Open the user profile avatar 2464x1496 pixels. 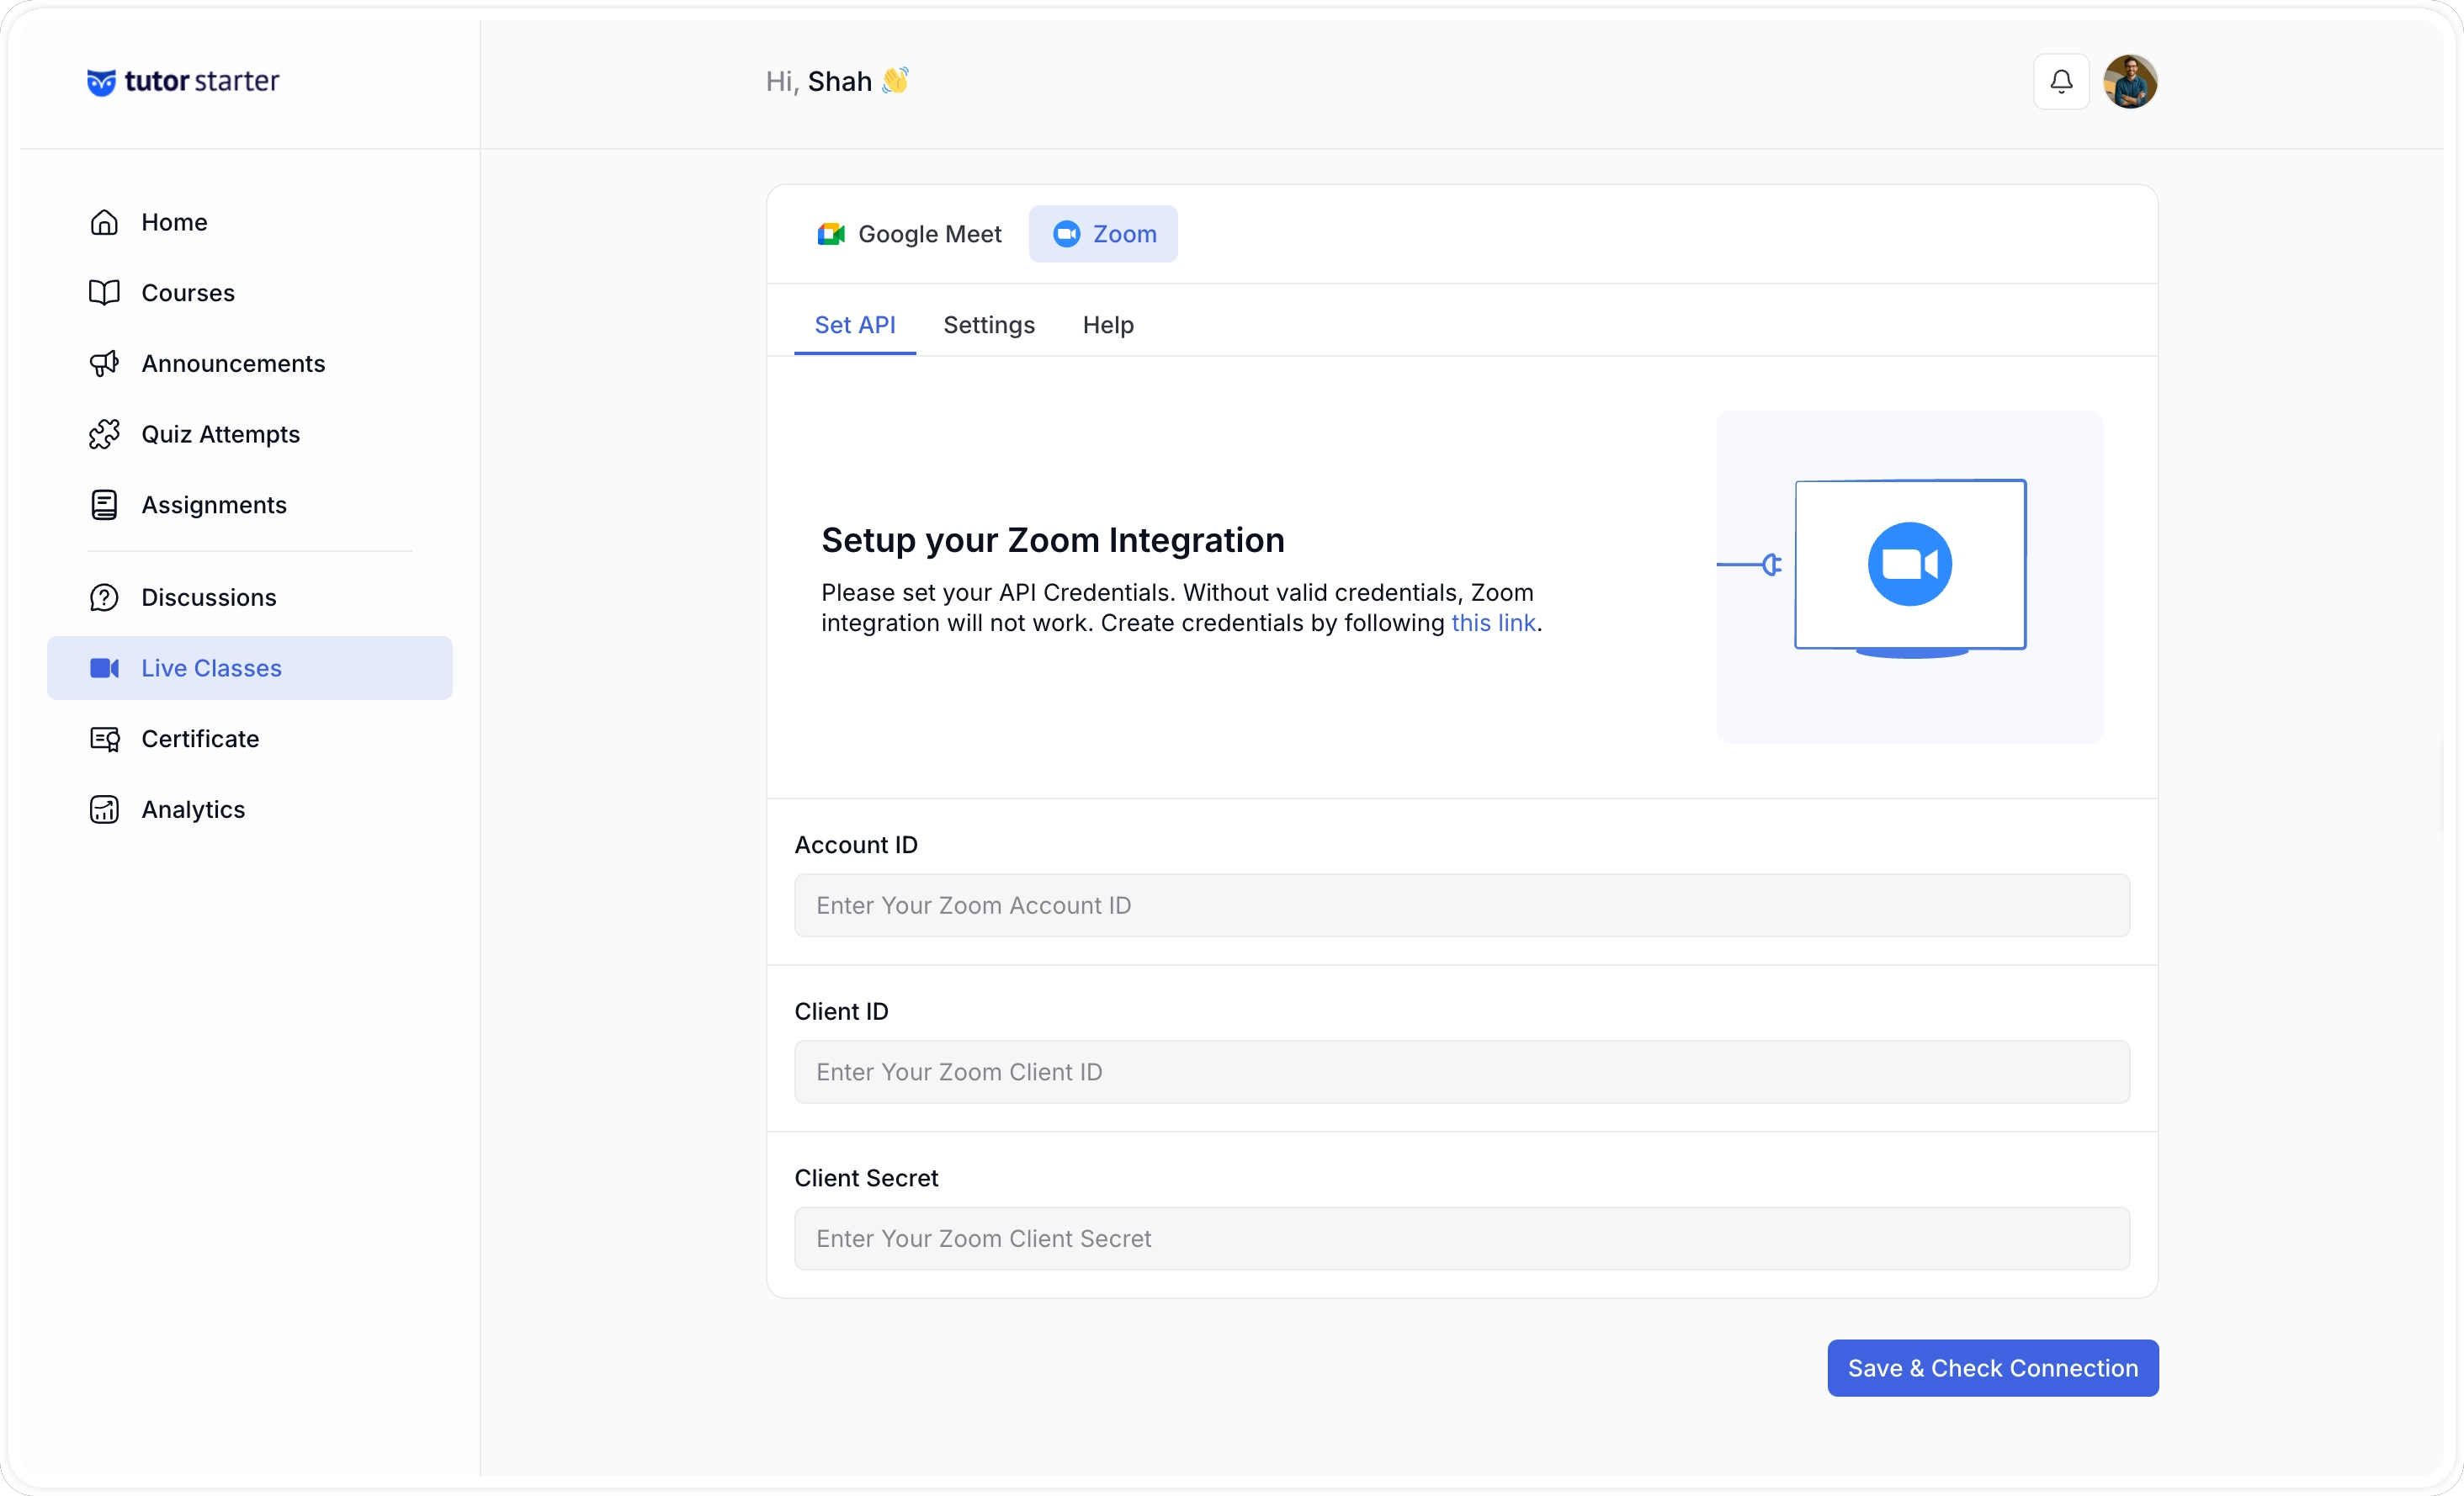click(x=2130, y=81)
